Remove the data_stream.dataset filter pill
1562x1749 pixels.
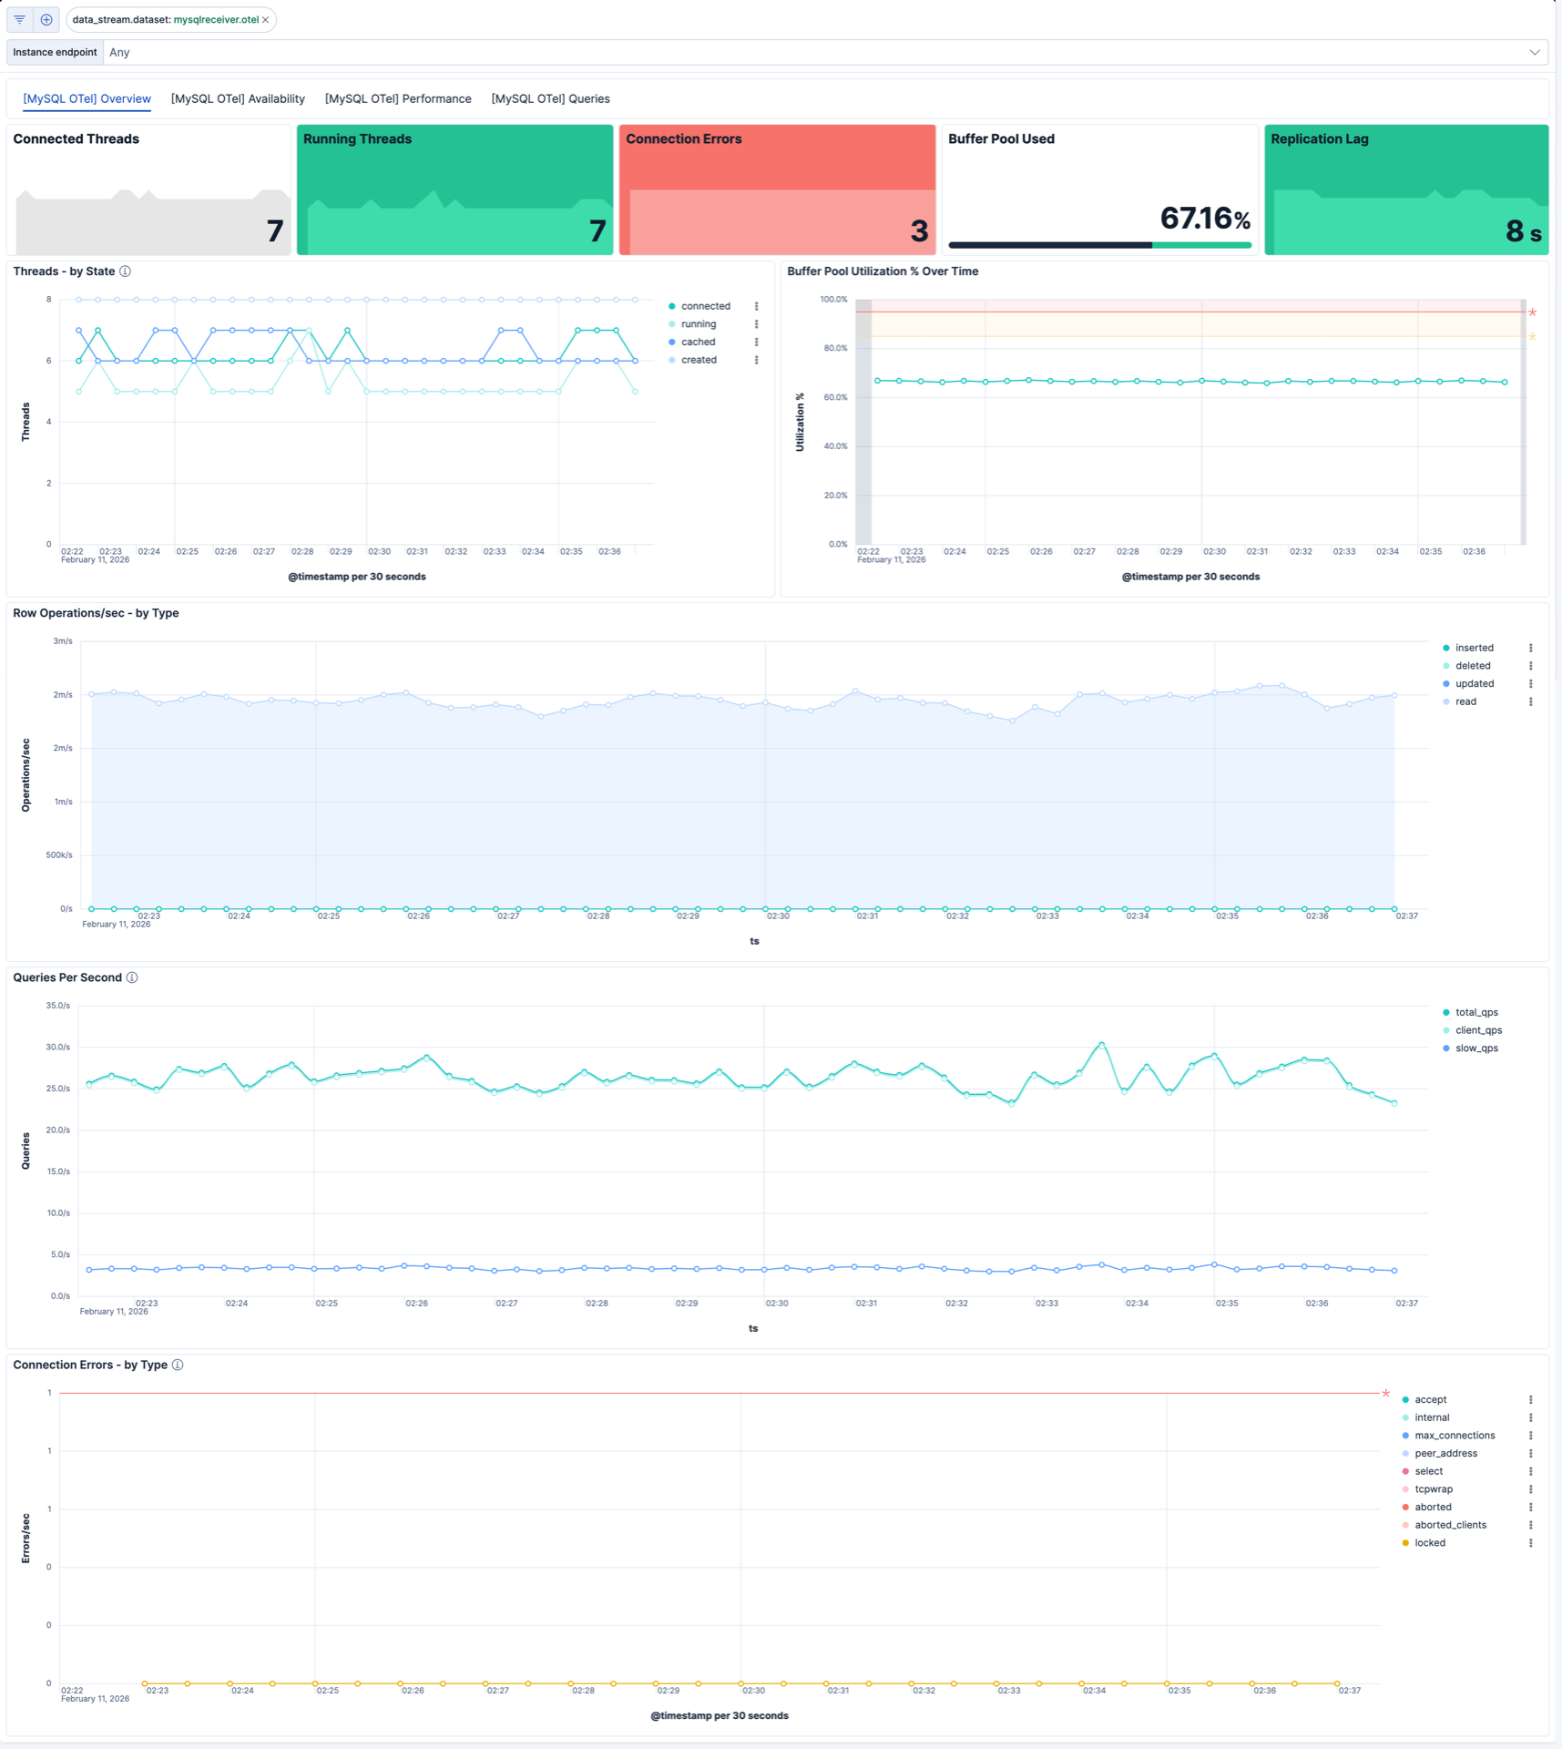pyautogui.click(x=266, y=20)
